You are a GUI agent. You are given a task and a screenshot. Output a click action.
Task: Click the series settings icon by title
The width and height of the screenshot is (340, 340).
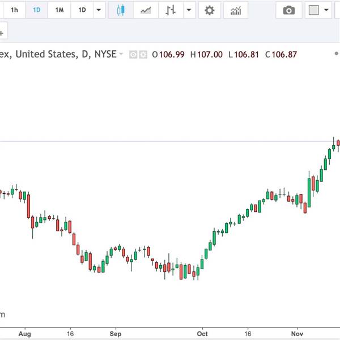[x=143, y=54]
